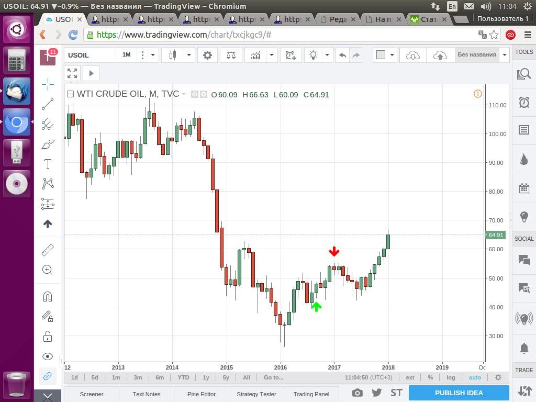Open the Без названия chart name dropdown
536x402 pixels.
point(504,55)
